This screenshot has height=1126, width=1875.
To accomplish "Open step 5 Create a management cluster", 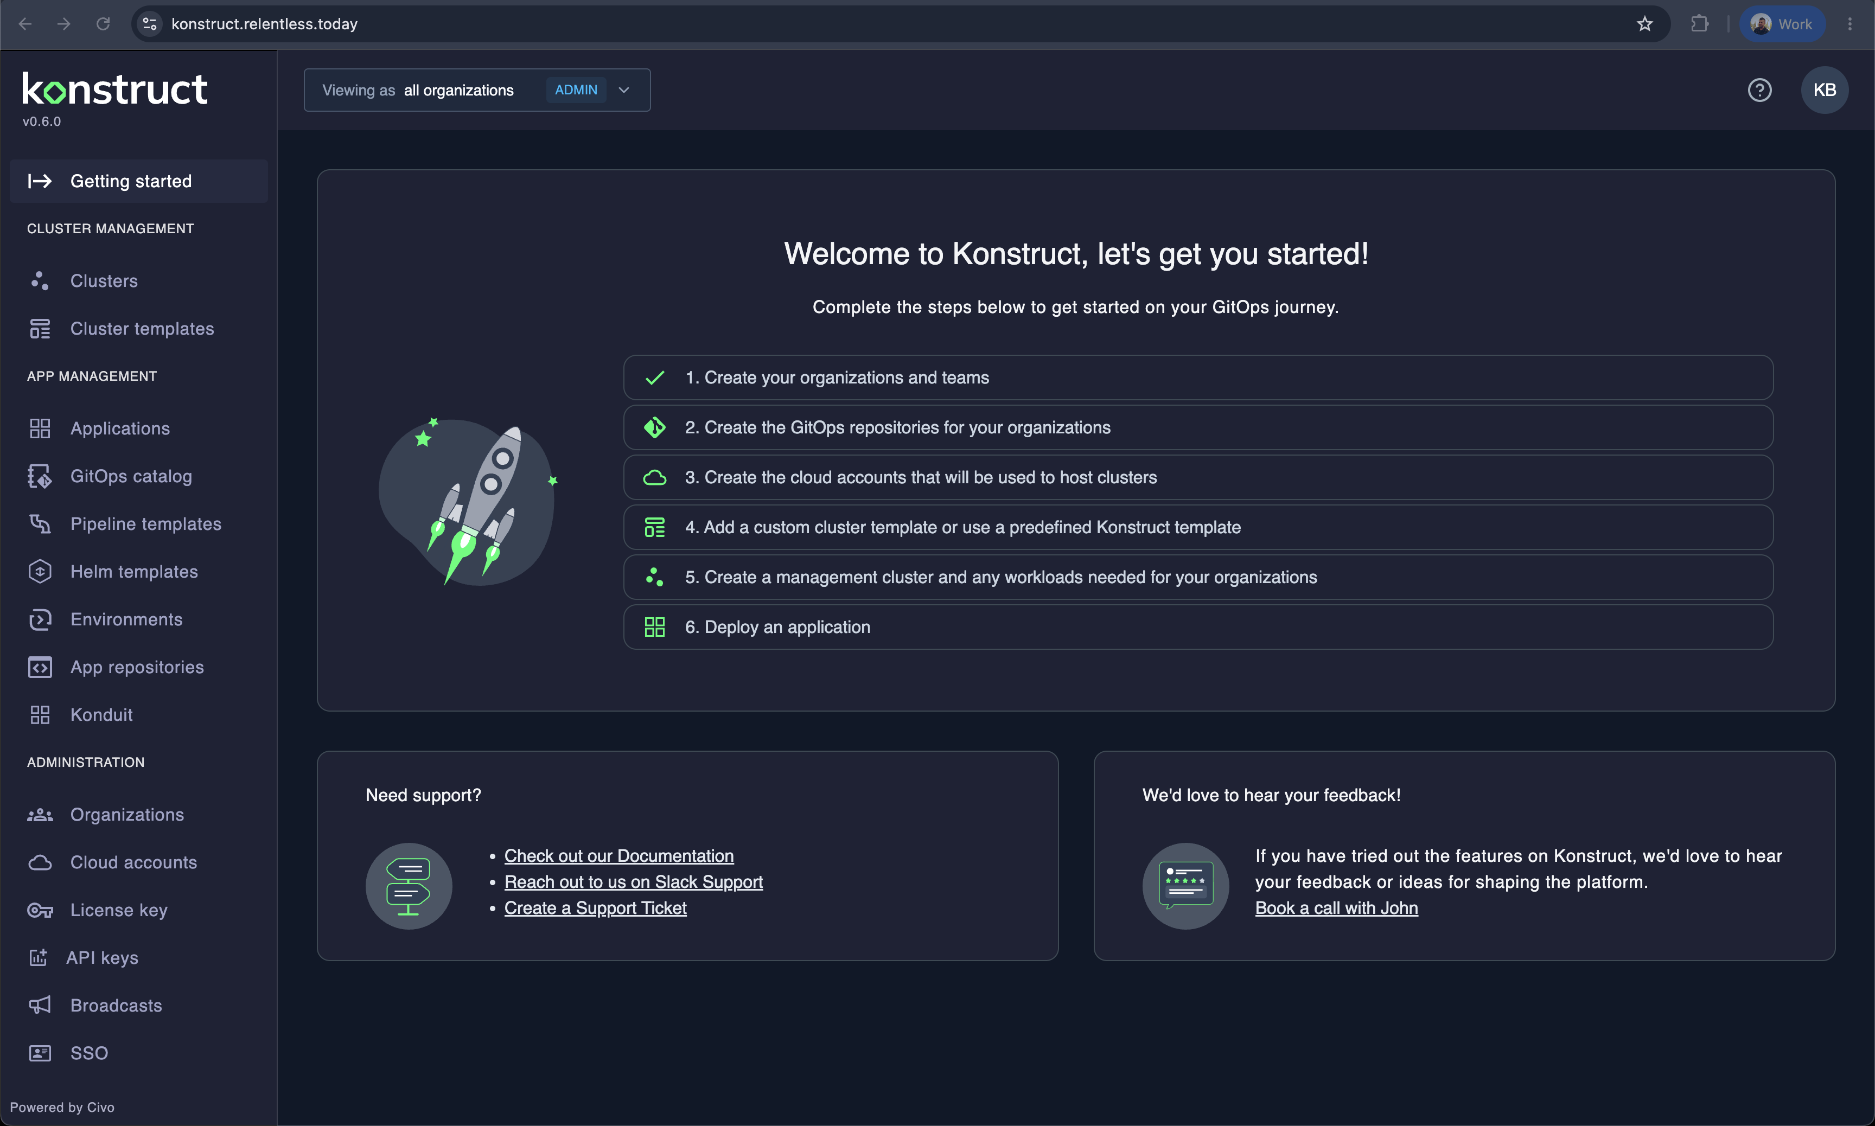I will pos(1198,578).
